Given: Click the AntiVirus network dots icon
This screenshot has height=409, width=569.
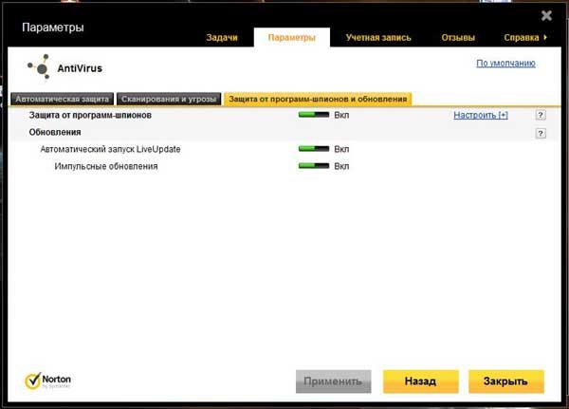Looking at the screenshot, I should (39, 66).
